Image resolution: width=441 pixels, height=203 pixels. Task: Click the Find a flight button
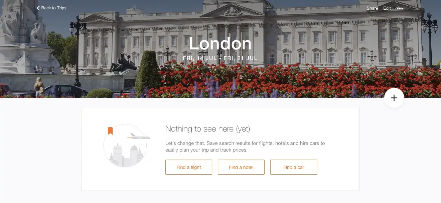189,167
